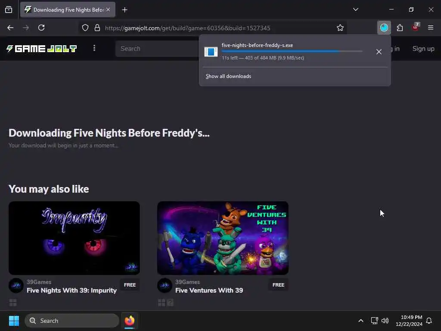
Task: Open Sign up link
Action: (x=423, y=49)
